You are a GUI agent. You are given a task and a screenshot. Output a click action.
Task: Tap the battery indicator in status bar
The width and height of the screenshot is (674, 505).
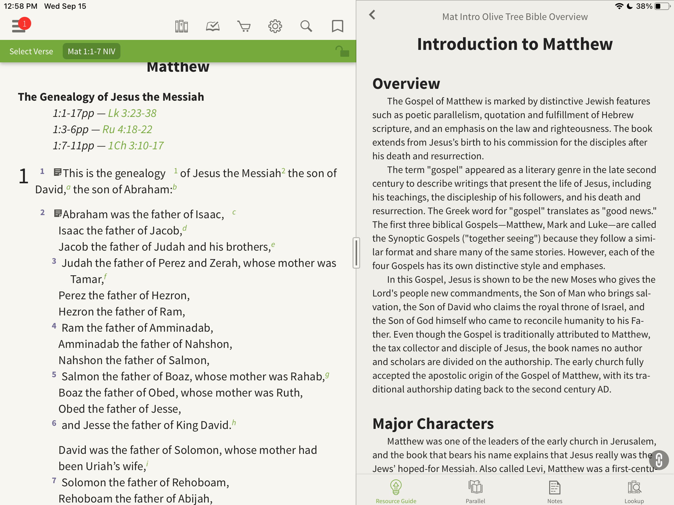[x=662, y=6]
